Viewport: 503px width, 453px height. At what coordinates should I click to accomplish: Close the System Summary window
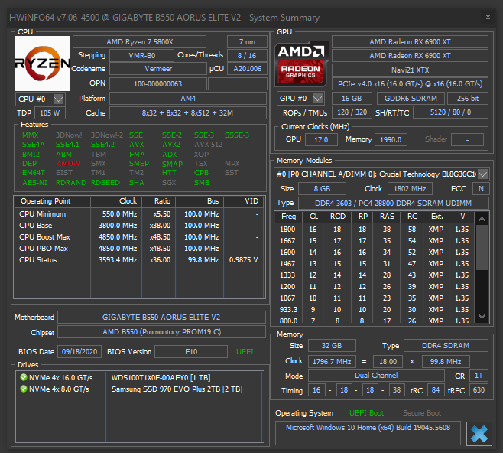tap(488, 18)
